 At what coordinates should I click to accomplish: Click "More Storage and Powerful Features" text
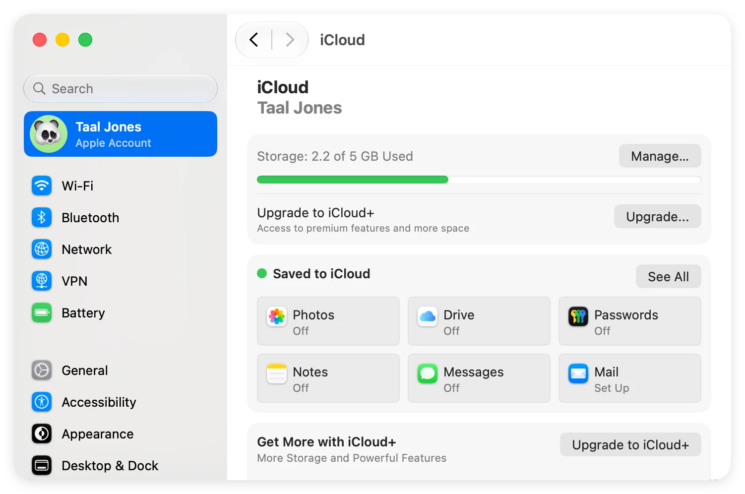[x=352, y=458]
